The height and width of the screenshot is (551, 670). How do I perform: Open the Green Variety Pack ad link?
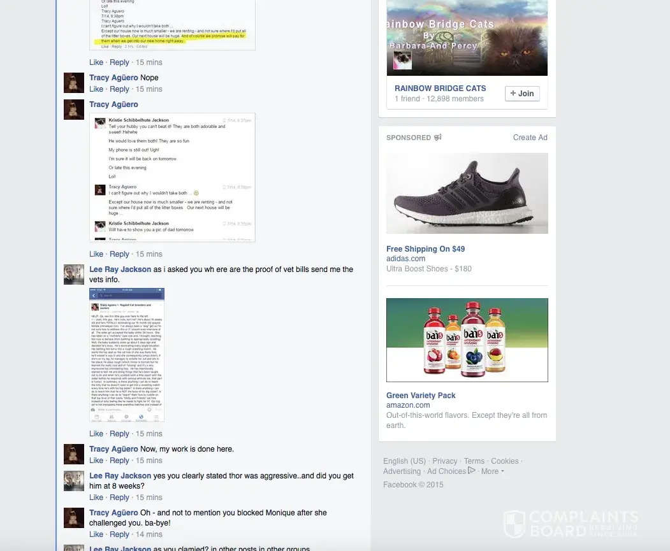coord(421,395)
